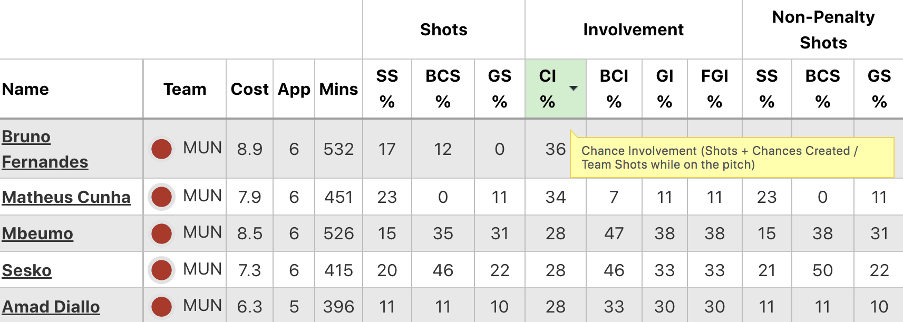
Task: Click Mbeumo's red team badge icon
Action: tap(162, 233)
